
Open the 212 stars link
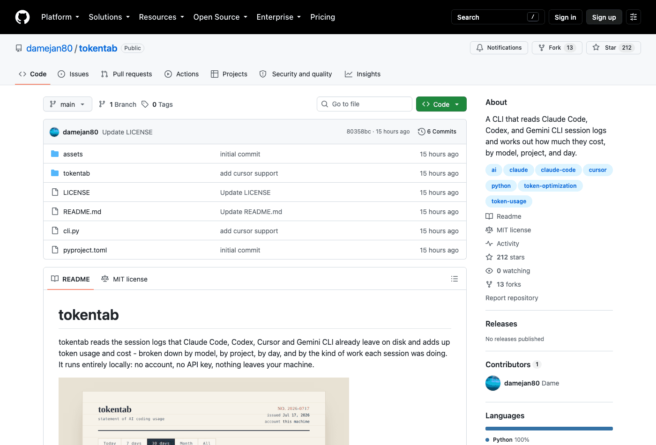pos(505,257)
